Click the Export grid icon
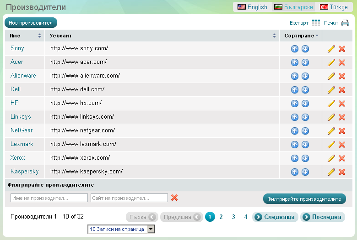Image resolution: width=357 pixels, height=240 pixels. click(x=316, y=23)
